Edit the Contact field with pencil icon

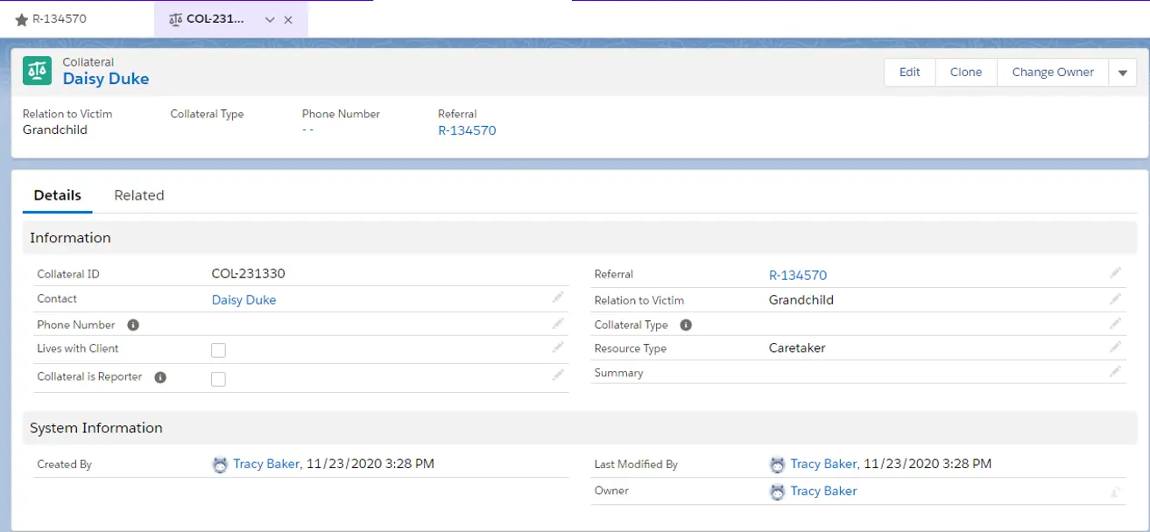[558, 297]
